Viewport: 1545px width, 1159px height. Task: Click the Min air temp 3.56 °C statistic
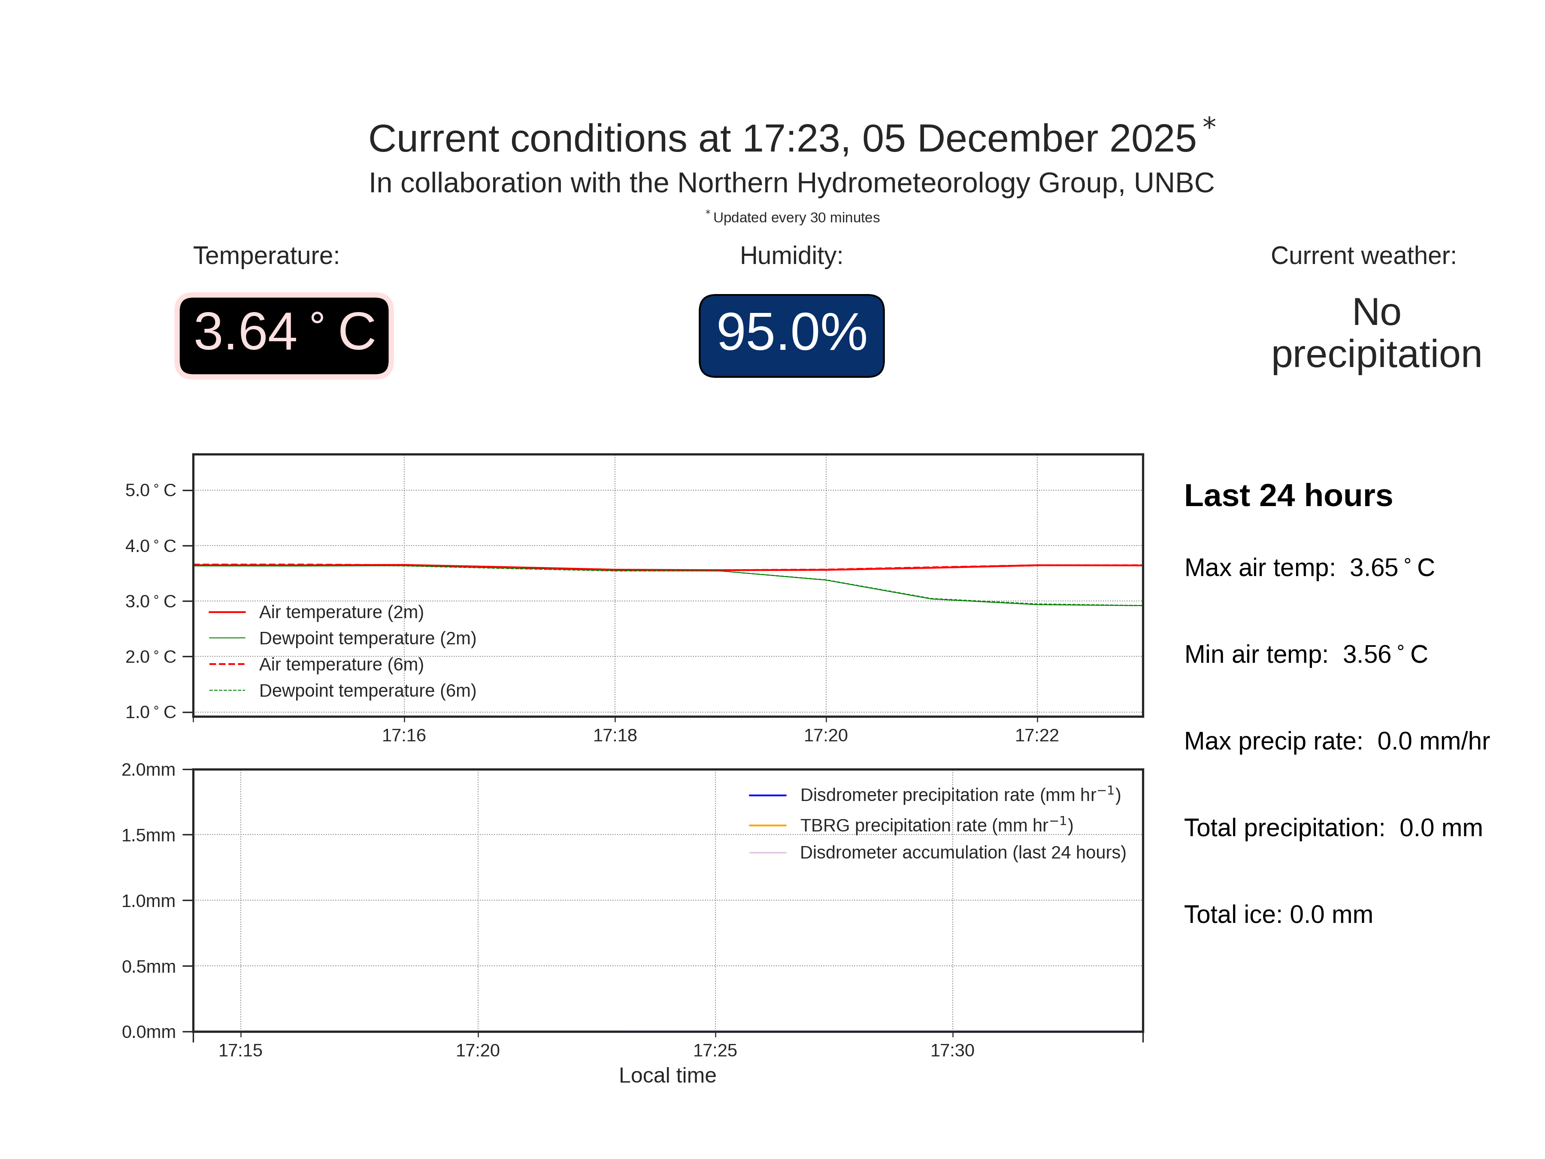point(1306,654)
